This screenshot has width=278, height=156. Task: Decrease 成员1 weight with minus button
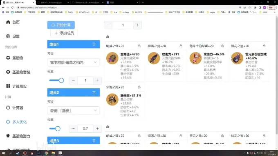(x=73, y=80)
